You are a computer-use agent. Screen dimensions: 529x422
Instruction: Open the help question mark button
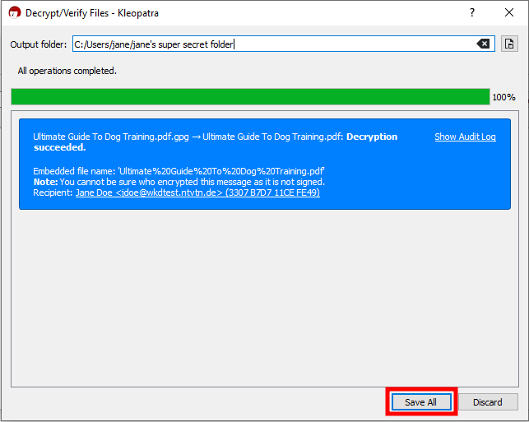tap(471, 13)
